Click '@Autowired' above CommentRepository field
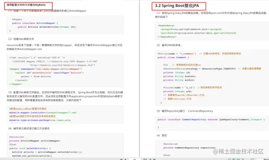This screenshot has height=160, width=269. tap(170, 144)
